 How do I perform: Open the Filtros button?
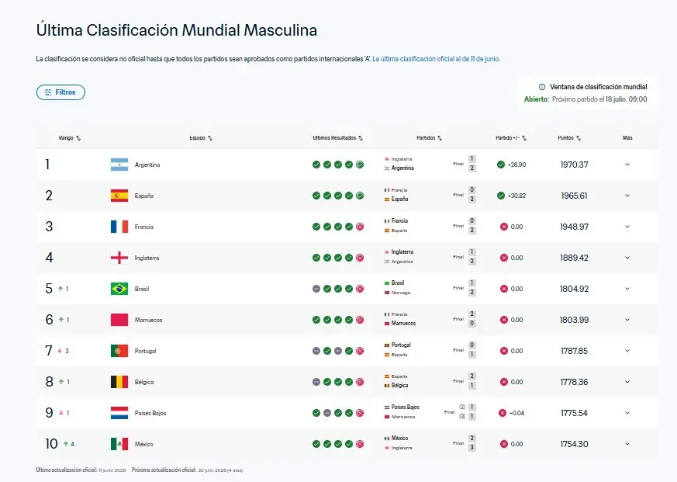[61, 92]
